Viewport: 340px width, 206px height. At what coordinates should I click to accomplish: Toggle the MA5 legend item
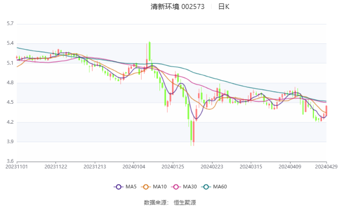[125, 187]
